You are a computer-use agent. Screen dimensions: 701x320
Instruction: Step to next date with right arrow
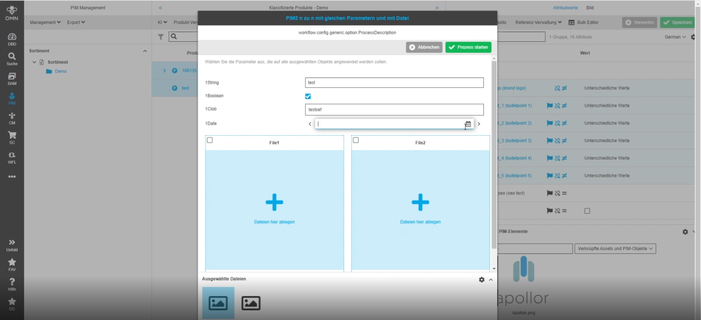(x=479, y=124)
